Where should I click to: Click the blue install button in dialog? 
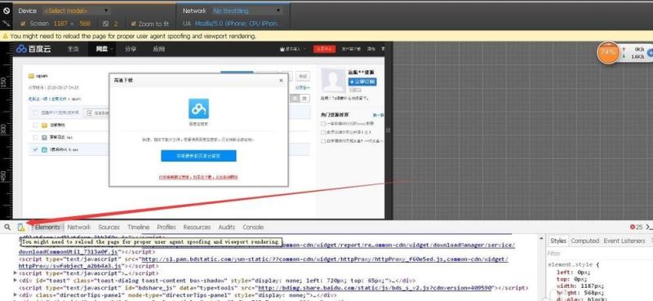tap(198, 156)
